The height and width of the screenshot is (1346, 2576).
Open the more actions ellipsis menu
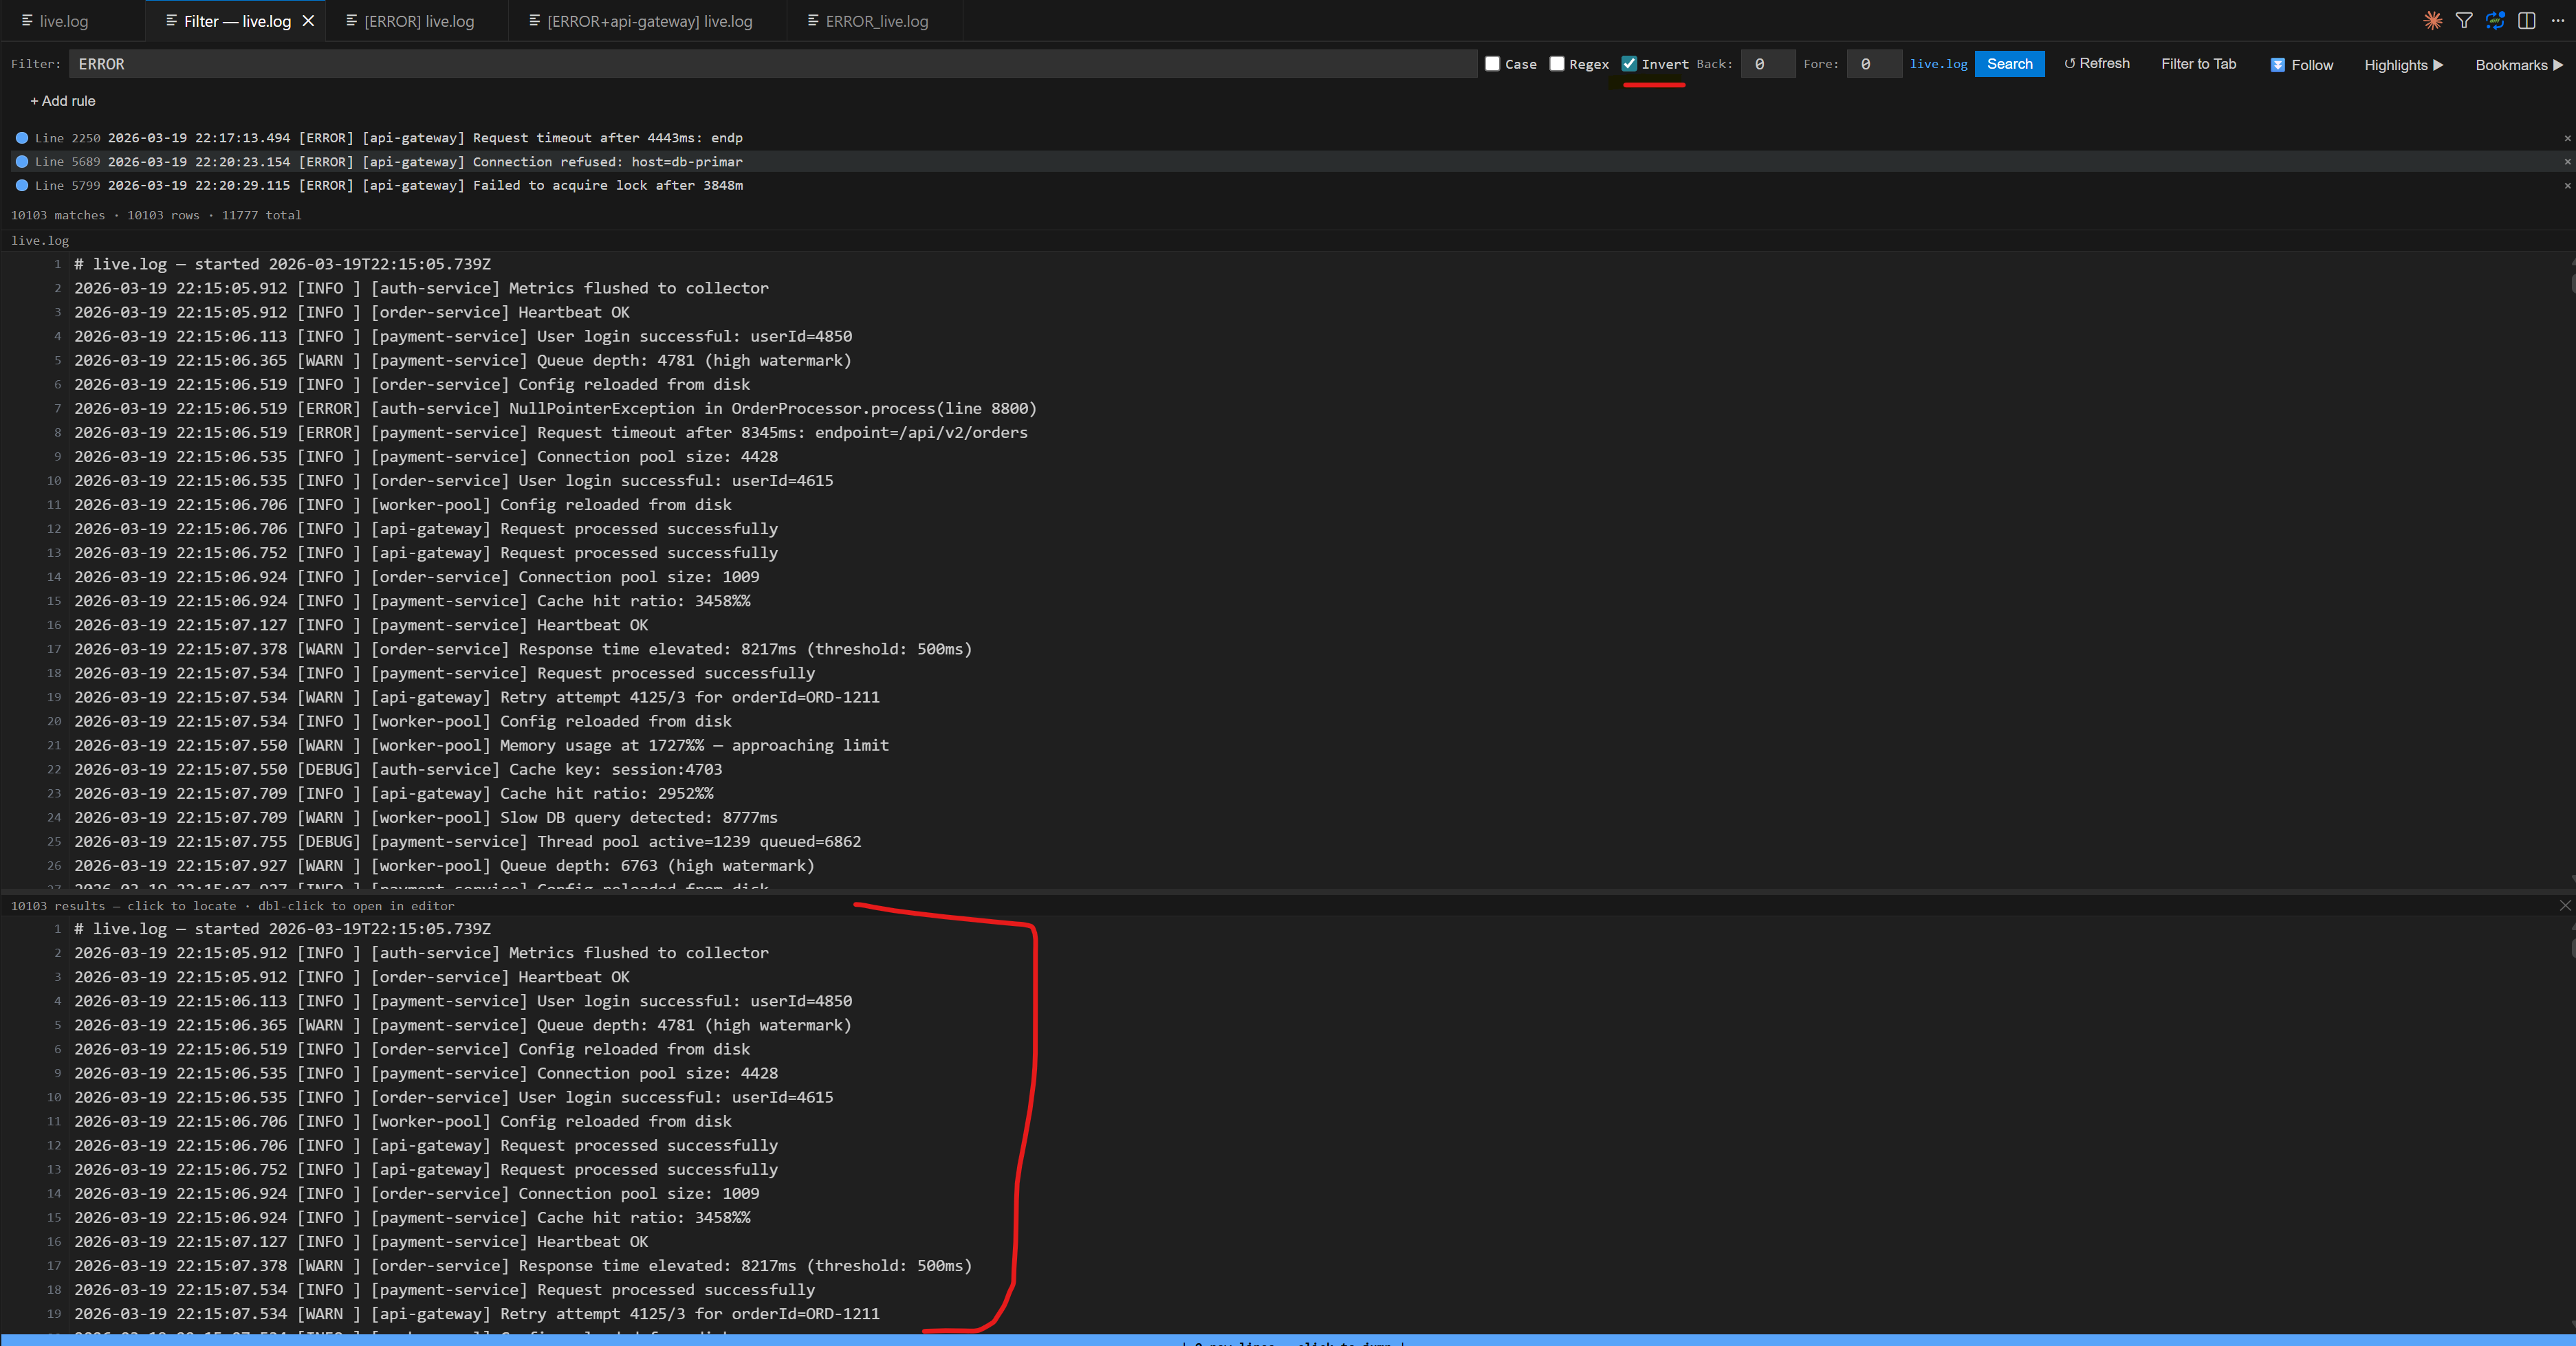coord(2558,21)
